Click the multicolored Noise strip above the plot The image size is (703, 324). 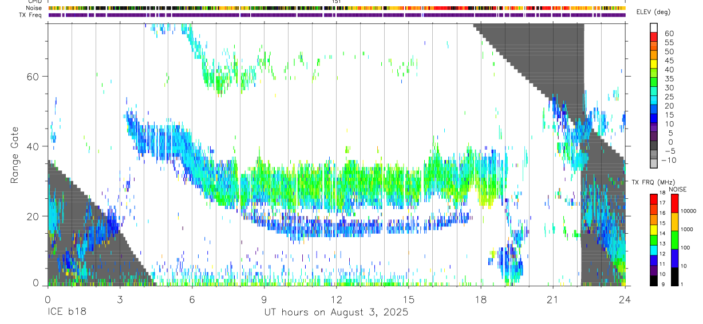336,8
